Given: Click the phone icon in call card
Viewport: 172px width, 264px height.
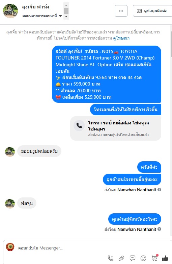Looking at the screenshot, I should (x=79, y=125).
